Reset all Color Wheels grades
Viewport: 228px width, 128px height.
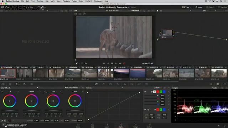click(x=83, y=88)
